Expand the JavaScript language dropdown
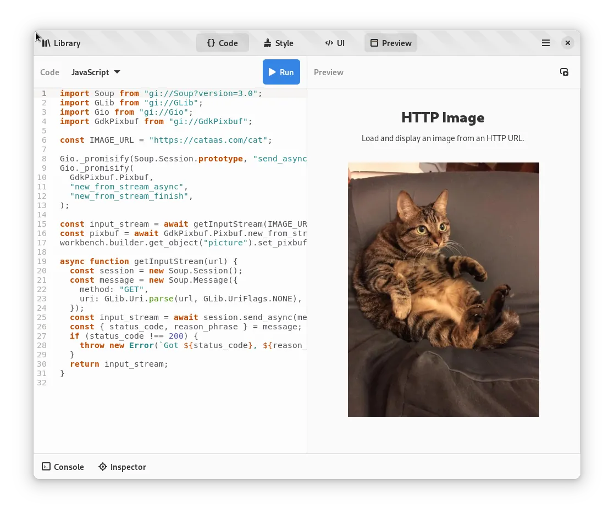 [96, 72]
